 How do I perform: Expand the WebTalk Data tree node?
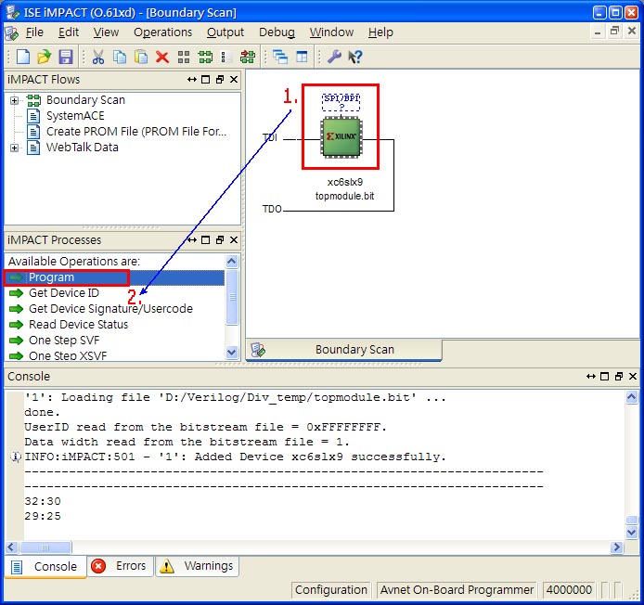pyautogui.click(x=14, y=148)
